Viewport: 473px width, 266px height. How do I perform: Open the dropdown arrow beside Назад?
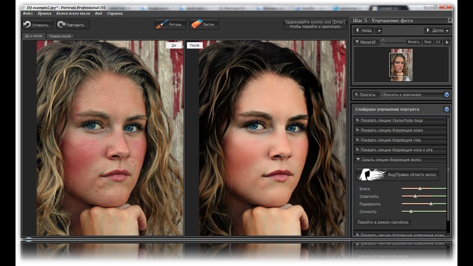[379, 30]
